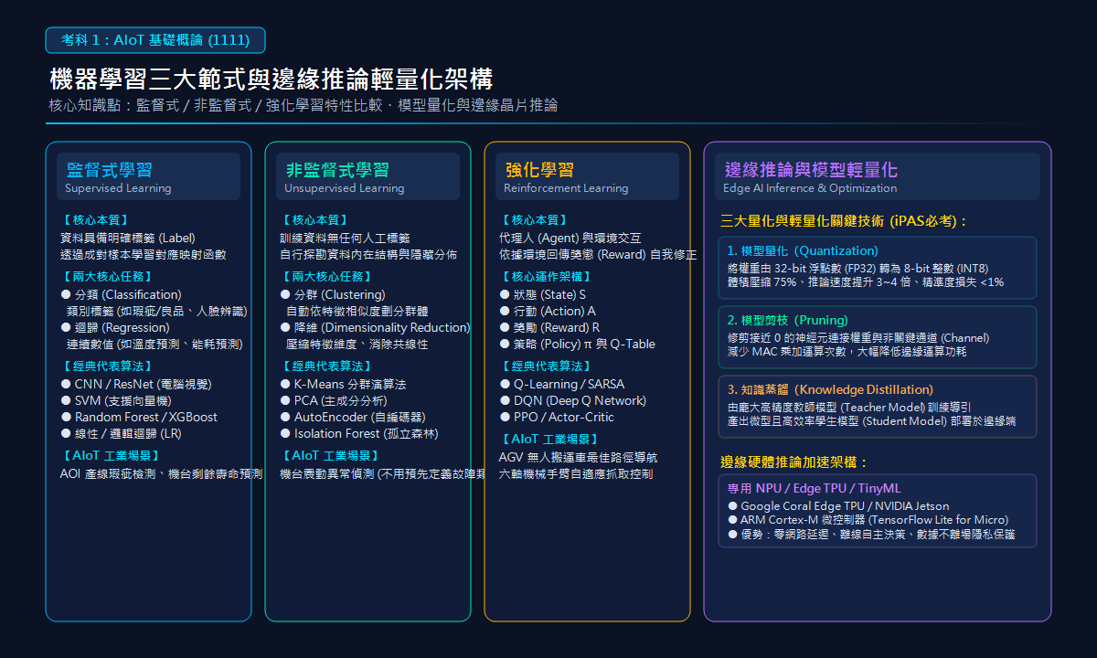Click Reinforcement Learning English subtitle
Screen dimensions: 1097x658
tap(566, 188)
